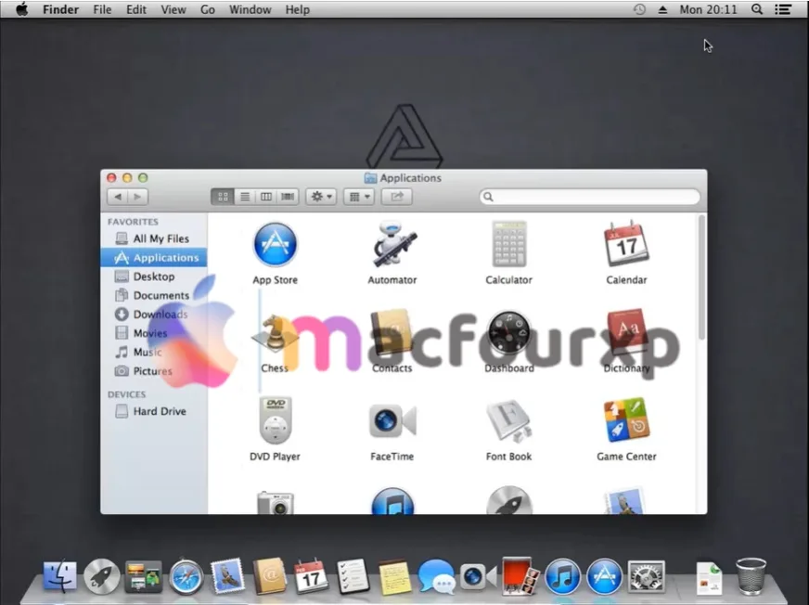809x605 pixels.
Task: Open Calendar from the Dock
Action: click(x=311, y=576)
